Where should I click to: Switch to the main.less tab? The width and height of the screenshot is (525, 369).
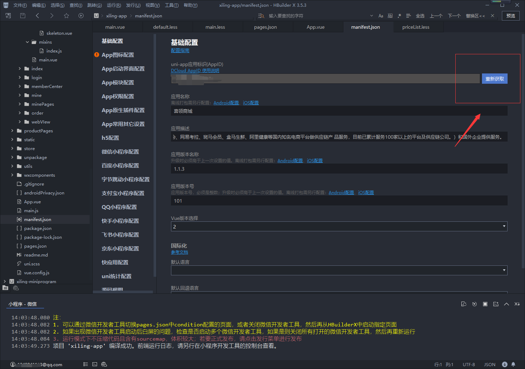(x=215, y=27)
